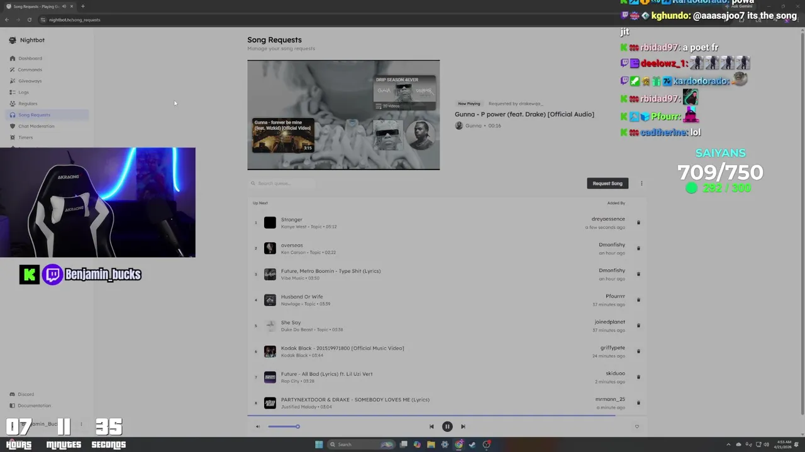
Task: Open Logs in the sidebar
Action: (x=23, y=92)
